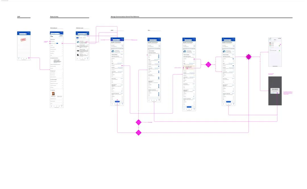Image resolution: width=307 pixels, height=189 pixels.
Task: Click stand mixer product image on Profile dashboard
Action: coord(53,94)
